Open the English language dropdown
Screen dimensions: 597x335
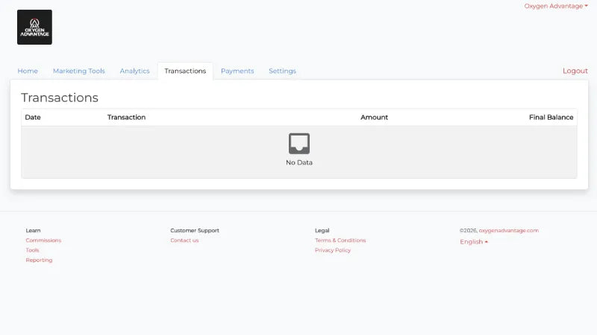pos(474,242)
